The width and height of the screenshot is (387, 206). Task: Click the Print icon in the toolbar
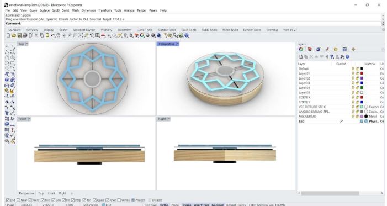pos(25,35)
